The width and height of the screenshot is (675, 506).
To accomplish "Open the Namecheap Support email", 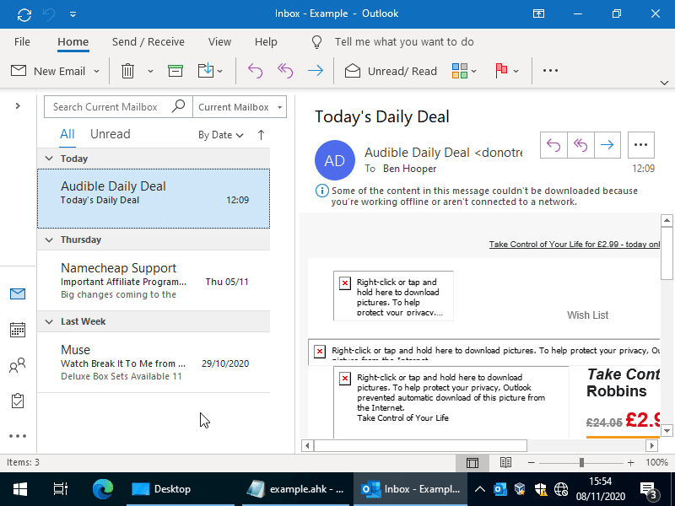I will click(x=154, y=281).
